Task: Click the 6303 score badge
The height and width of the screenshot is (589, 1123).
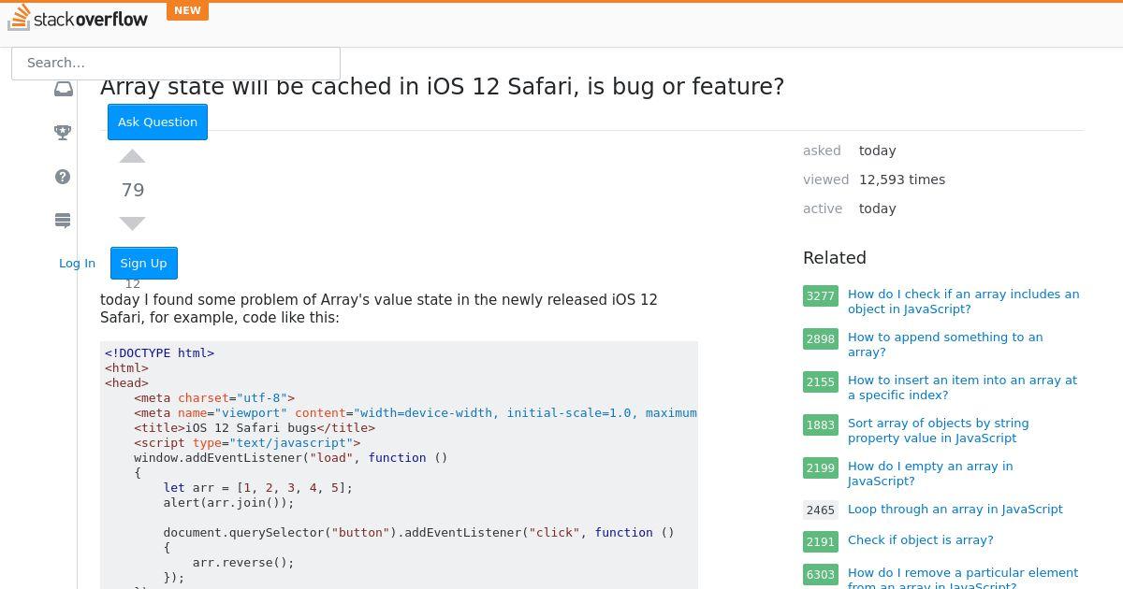Action: [x=821, y=574]
